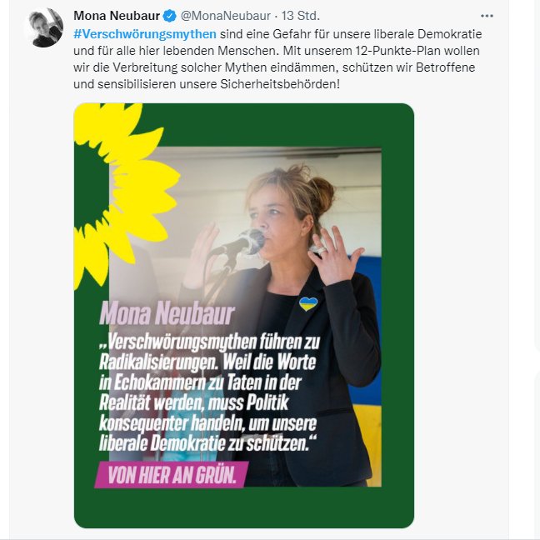
Task: Open the attached campaign photo of the speaker
Action: [x=245, y=317]
